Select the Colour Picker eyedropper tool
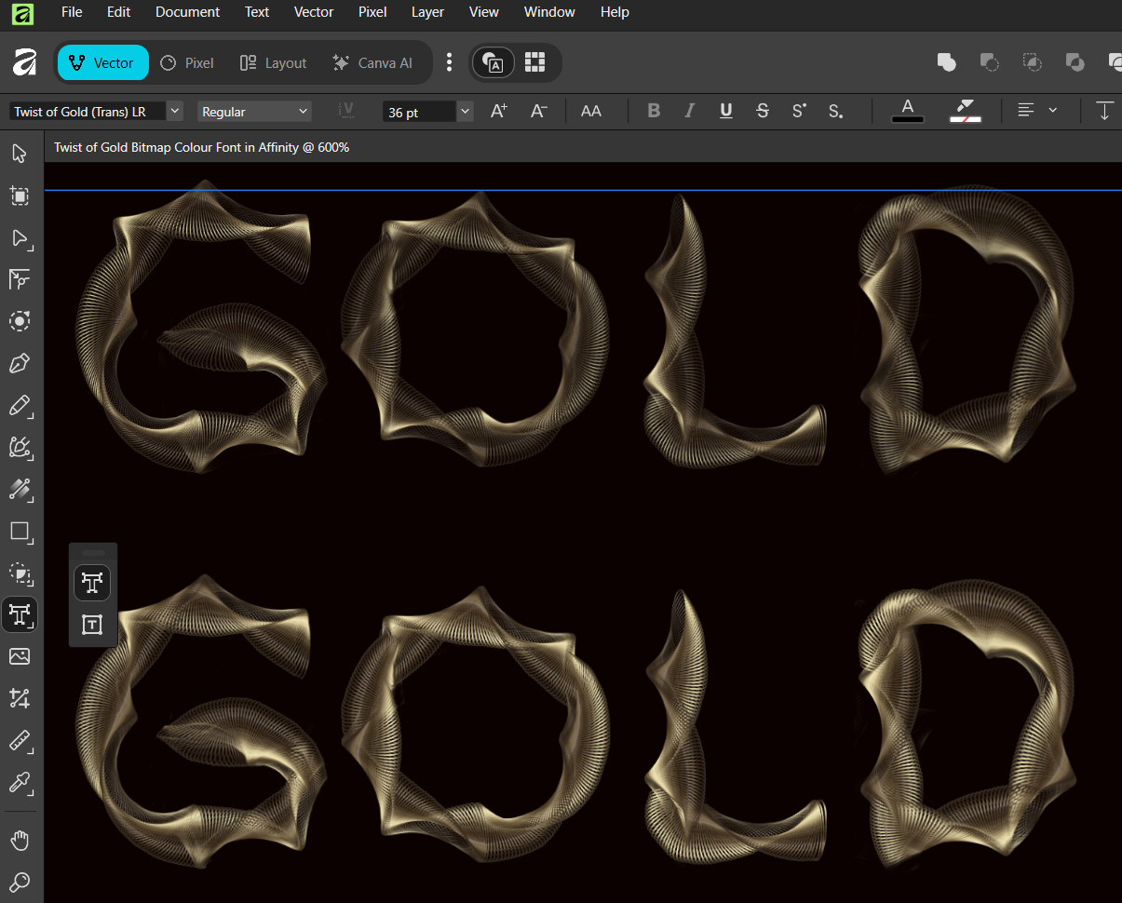 [20, 783]
